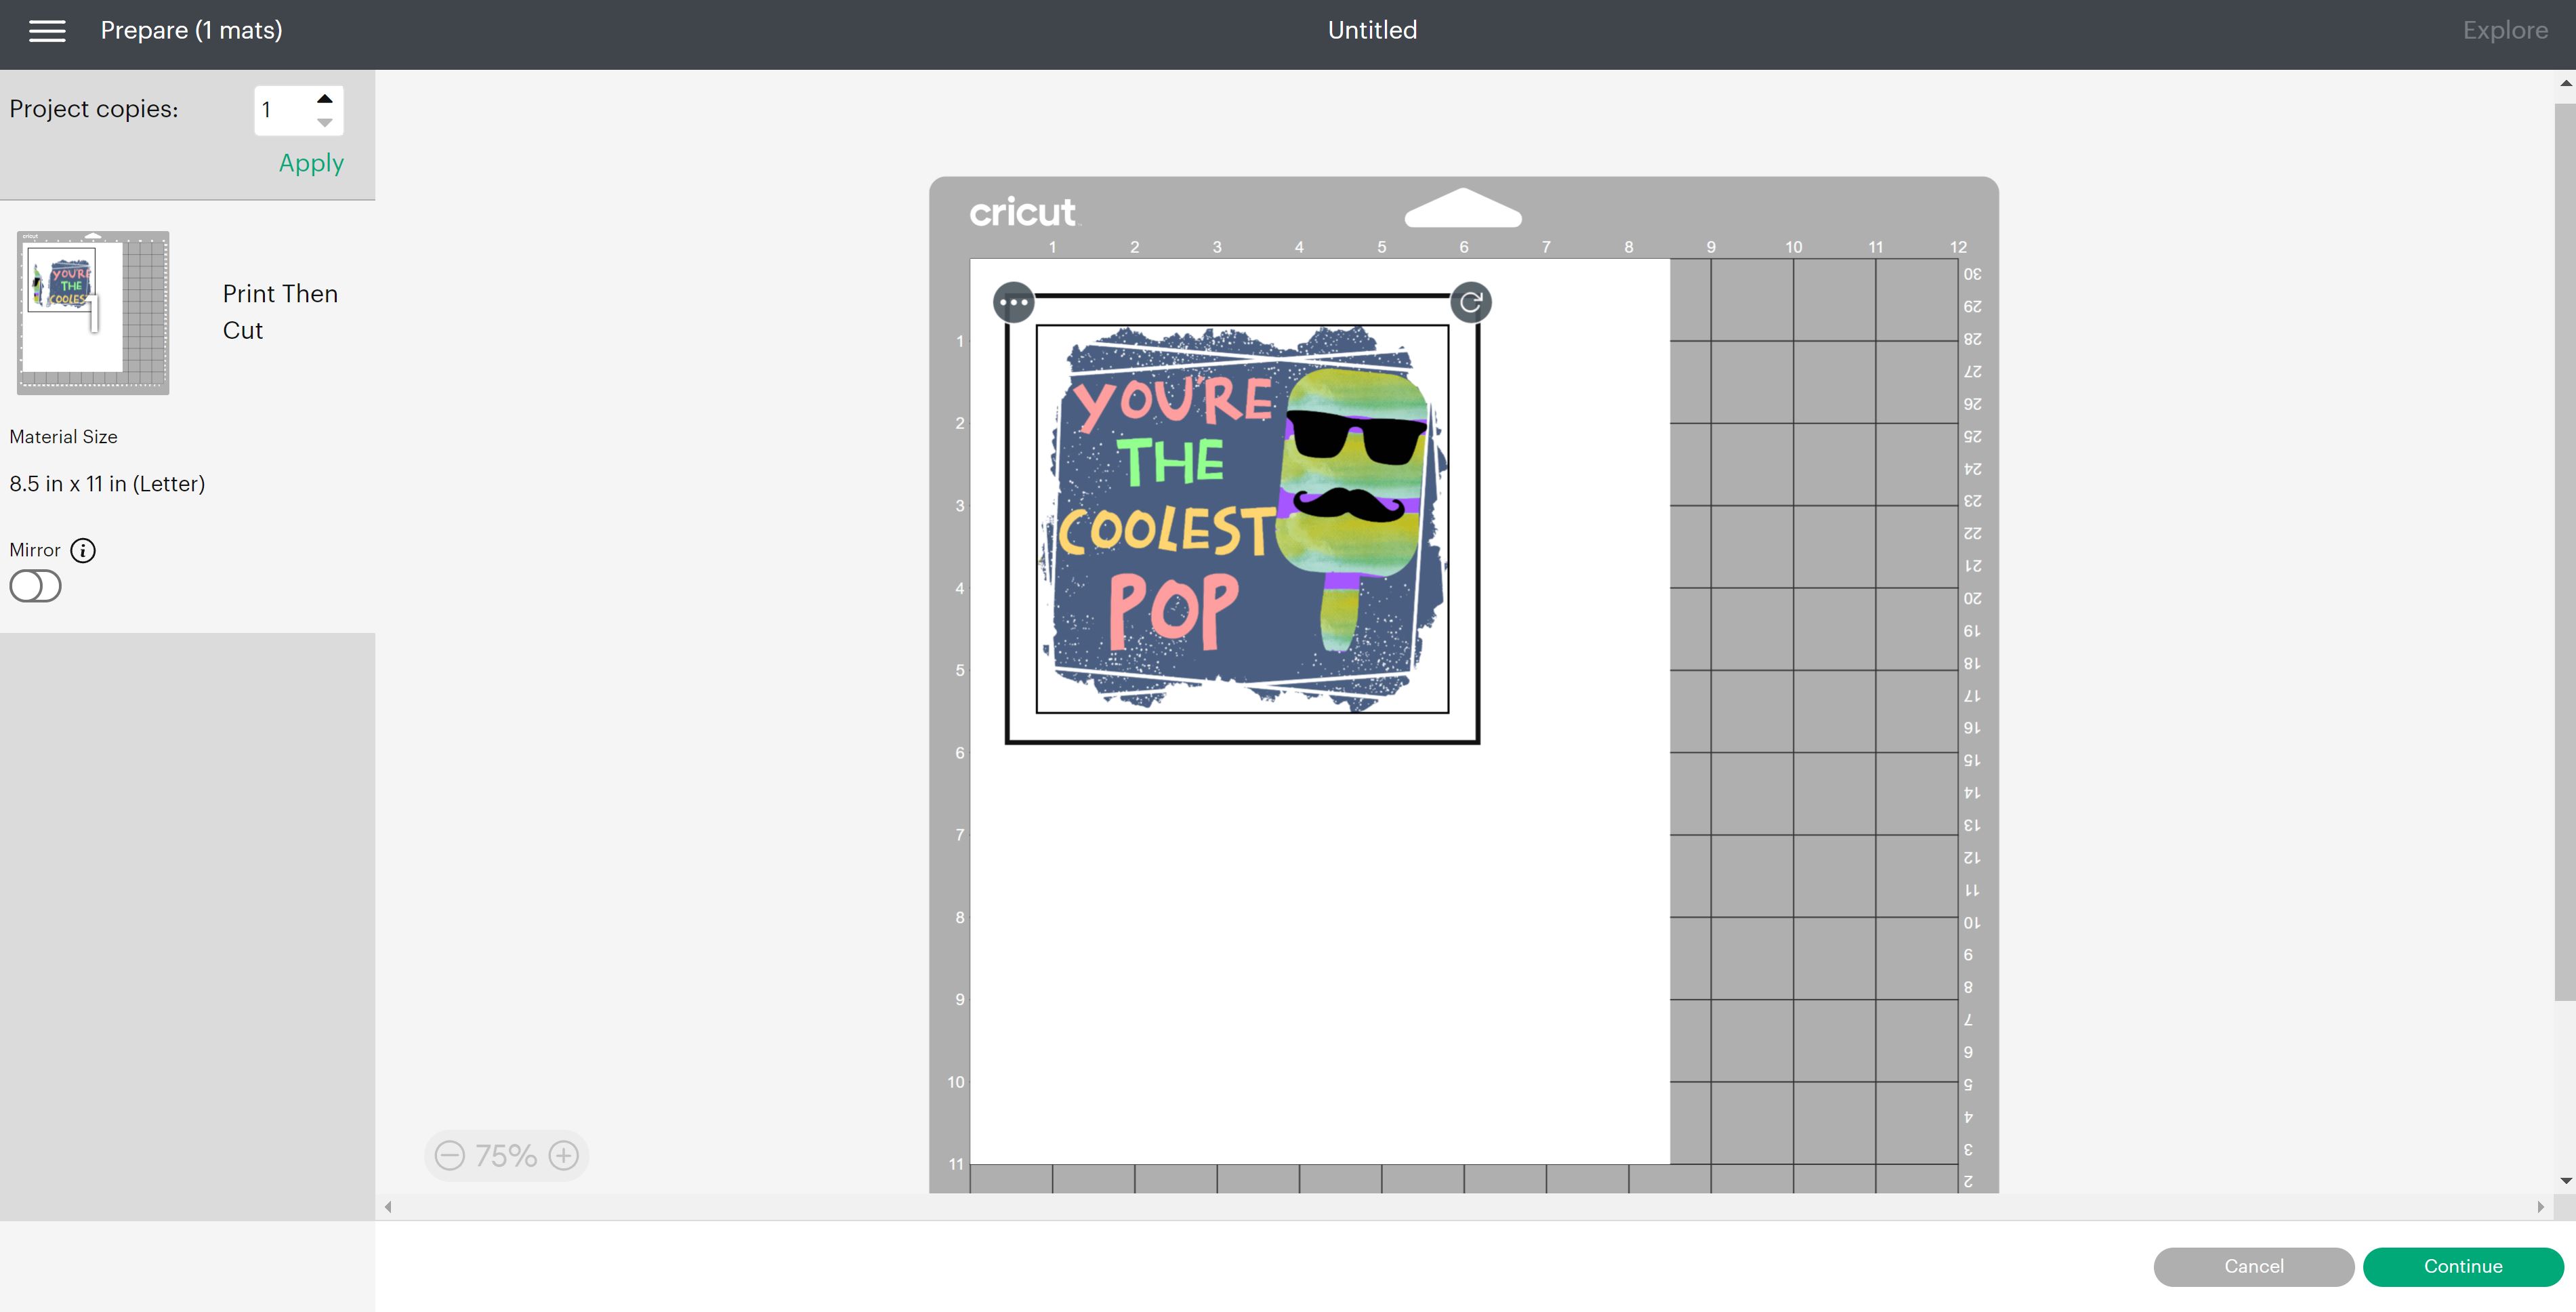Open the three-dots image options icon
The image size is (2576, 1312).
tap(1013, 302)
